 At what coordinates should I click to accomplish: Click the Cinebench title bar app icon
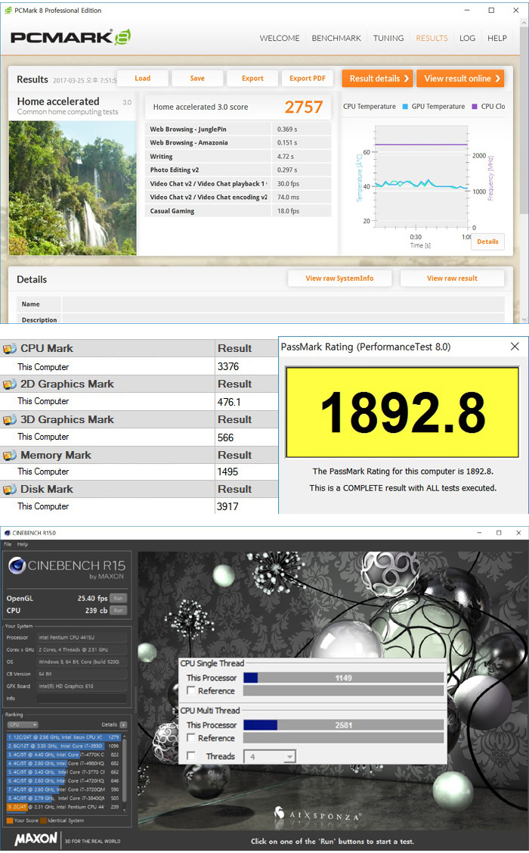7,533
